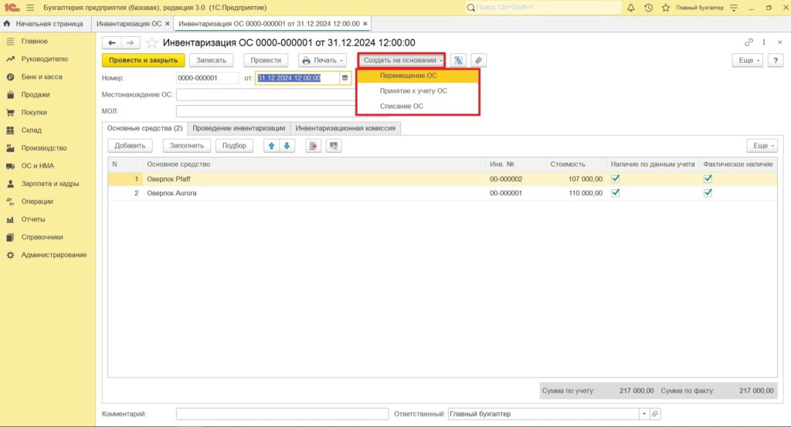791x427 pixels.
Task: Open document movements report icon
Action: pyautogui.click(x=458, y=60)
